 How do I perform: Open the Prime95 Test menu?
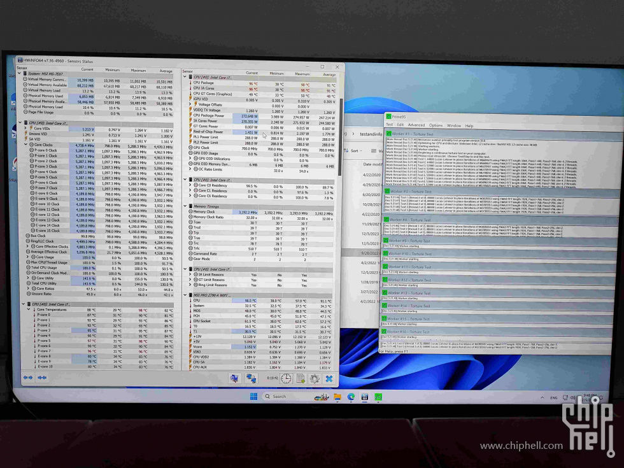(389, 125)
